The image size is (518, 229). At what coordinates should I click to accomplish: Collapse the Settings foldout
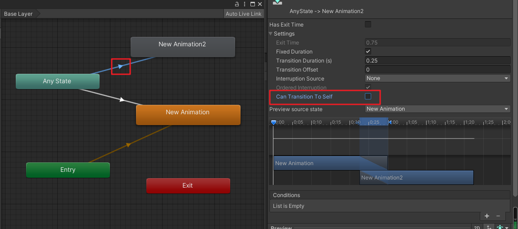click(x=272, y=34)
